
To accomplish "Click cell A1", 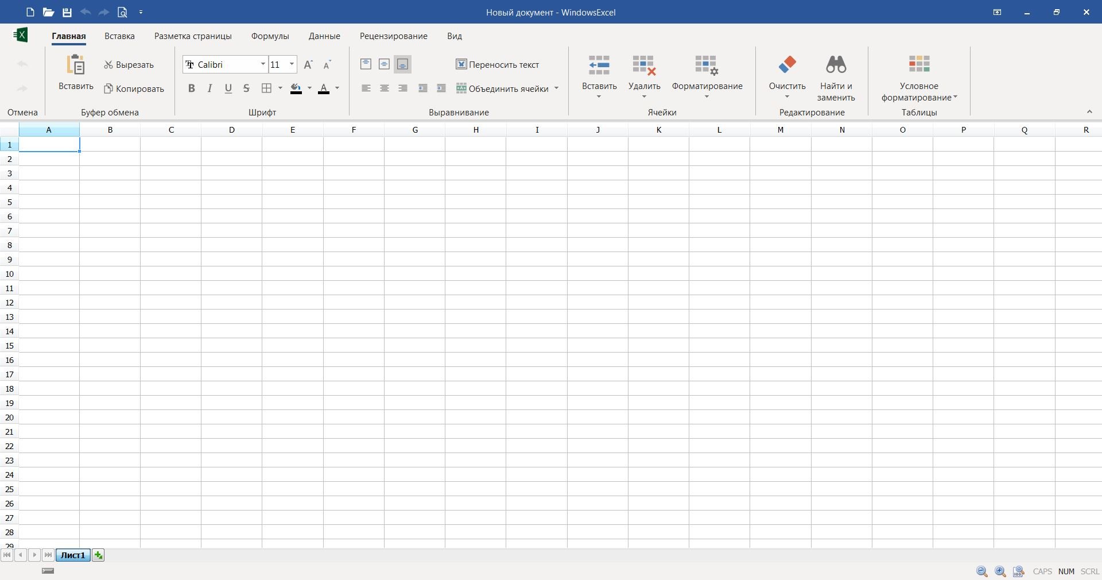I will click(x=49, y=145).
